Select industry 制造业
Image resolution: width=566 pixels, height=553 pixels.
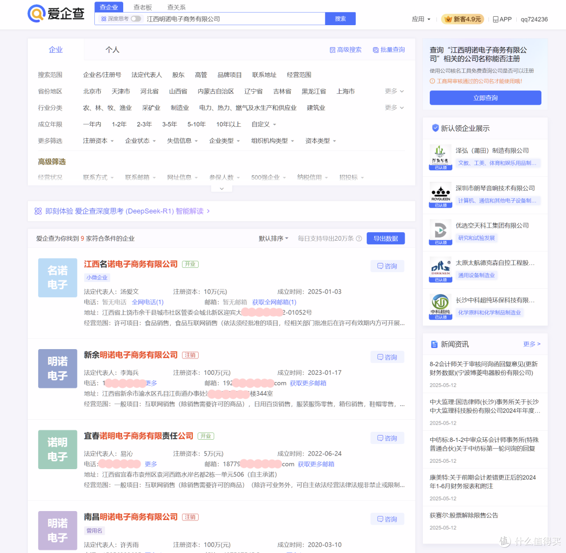pyautogui.click(x=180, y=107)
